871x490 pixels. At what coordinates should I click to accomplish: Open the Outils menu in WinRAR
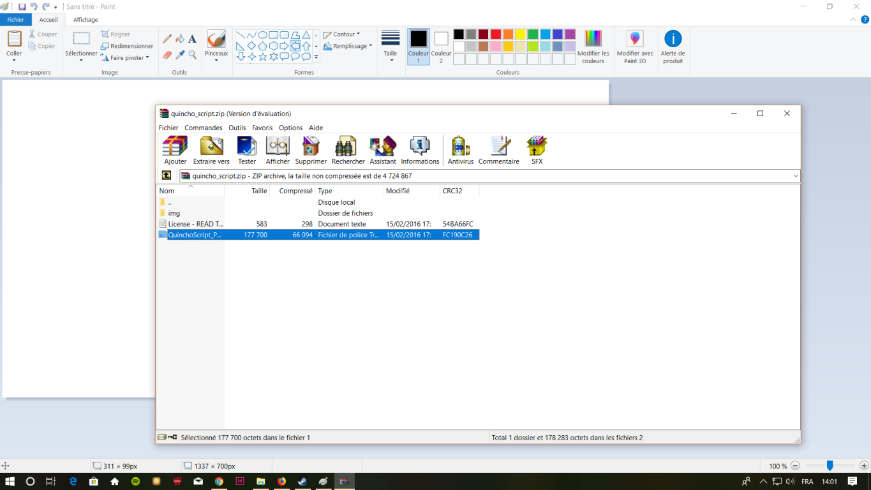(x=237, y=128)
